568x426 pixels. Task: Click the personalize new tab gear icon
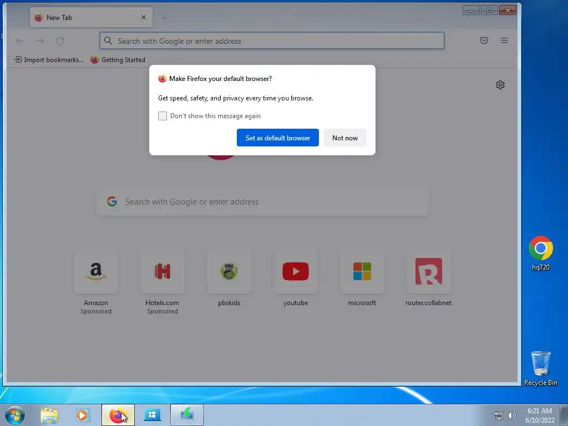500,85
